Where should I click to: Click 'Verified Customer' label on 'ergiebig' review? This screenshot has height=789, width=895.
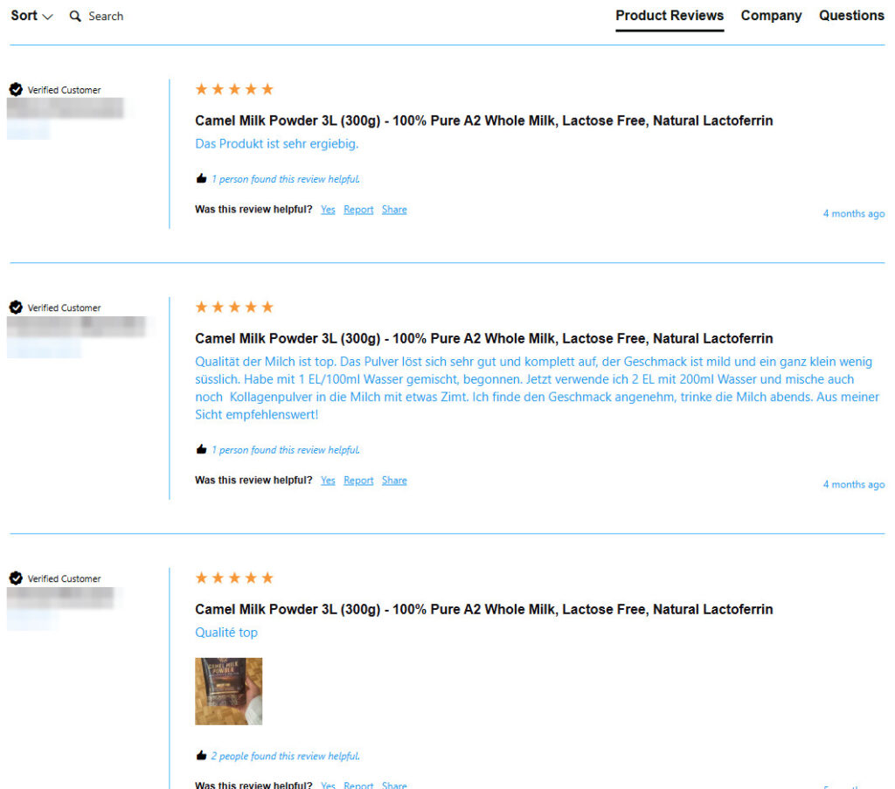tap(65, 90)
